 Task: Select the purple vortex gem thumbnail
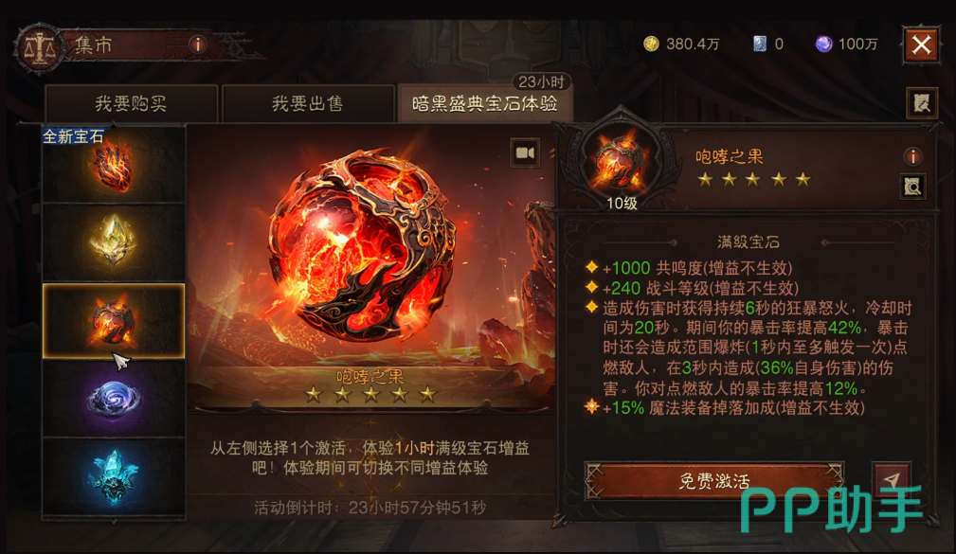114,398
